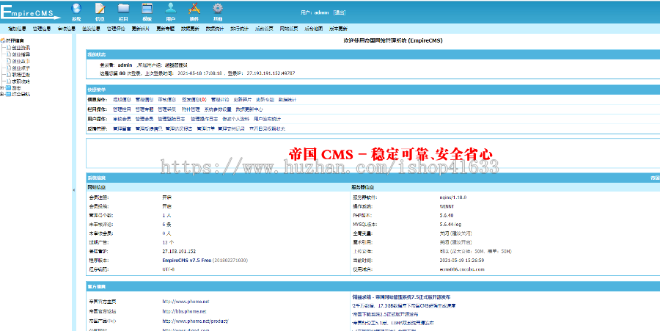
Task: Click the 信息 (Info) notepad icon
Action: [x=100, y=10]
